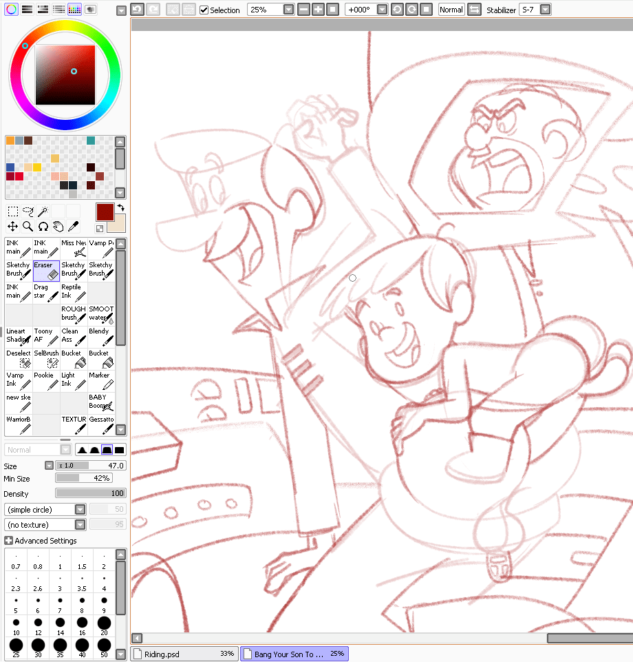Toggle the Selection checkbox

(x=204, y=10)
